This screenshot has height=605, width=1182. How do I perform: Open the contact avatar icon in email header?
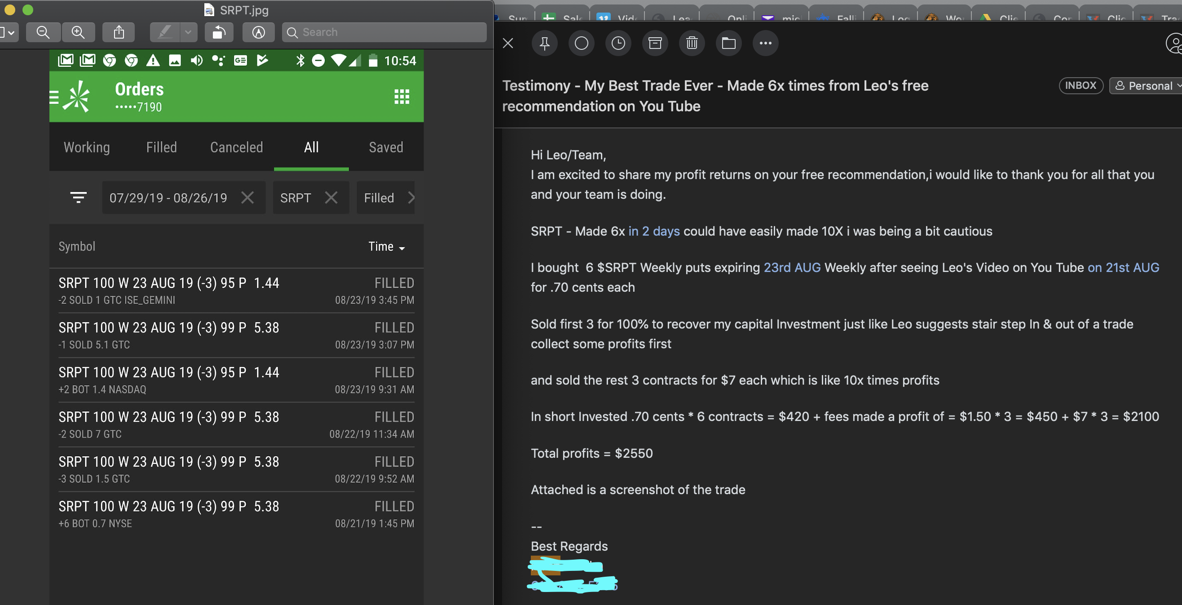pos(1174,44)
